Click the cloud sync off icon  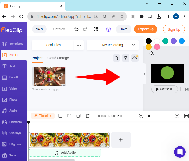(x=135, y=58)
